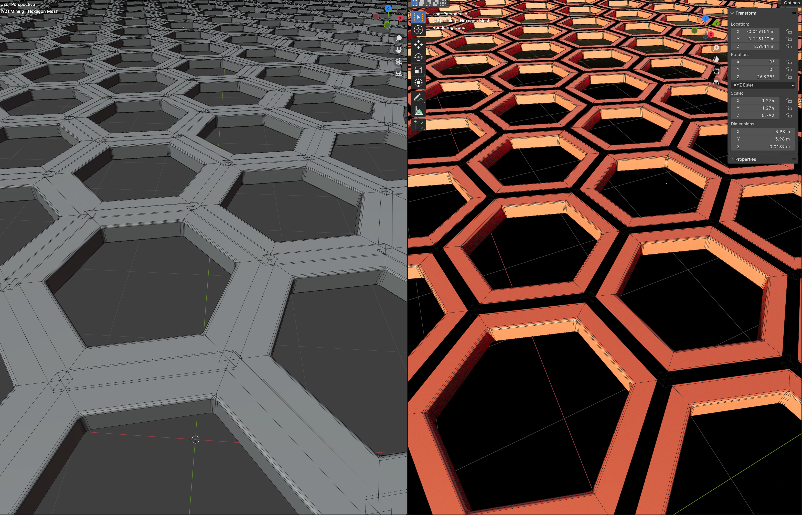Screen dimensions: 802x515
Task: Activate the Scale tool
Action: [x=418, y=70]
